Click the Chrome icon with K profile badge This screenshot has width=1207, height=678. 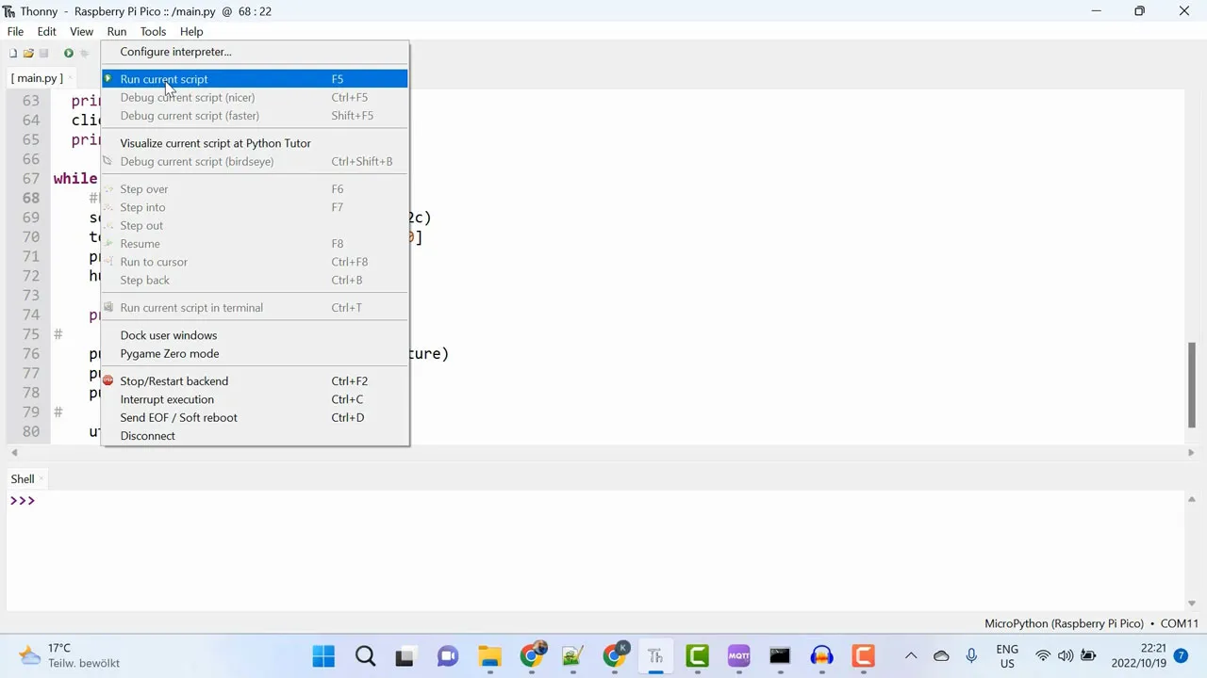615,656
